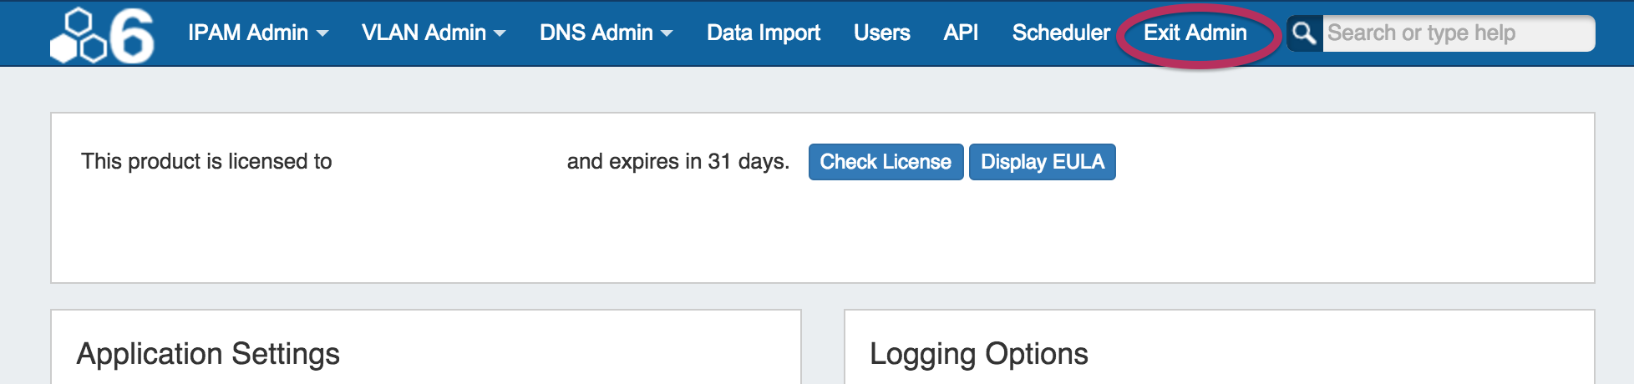Click the 6connect hexagon logo

click(102, 35)
